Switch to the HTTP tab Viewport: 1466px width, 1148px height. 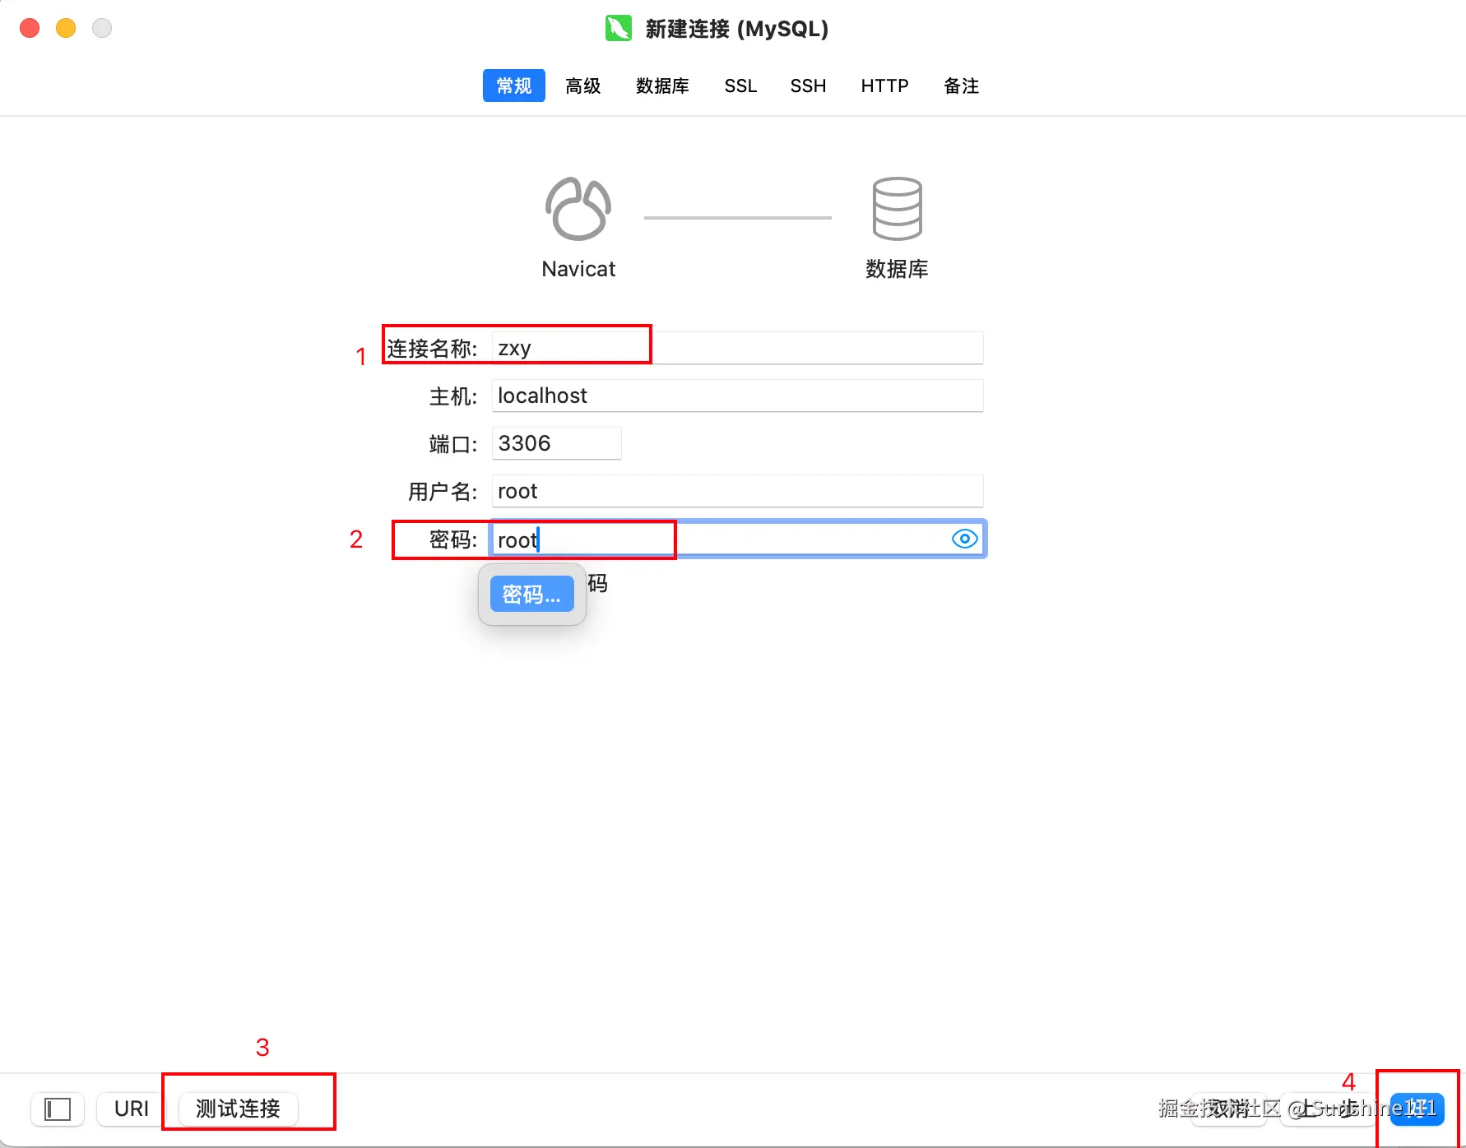884,86
